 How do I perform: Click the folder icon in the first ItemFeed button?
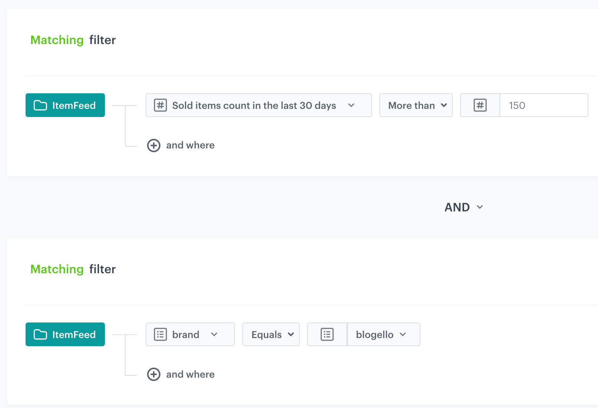[x=40, y=106]
